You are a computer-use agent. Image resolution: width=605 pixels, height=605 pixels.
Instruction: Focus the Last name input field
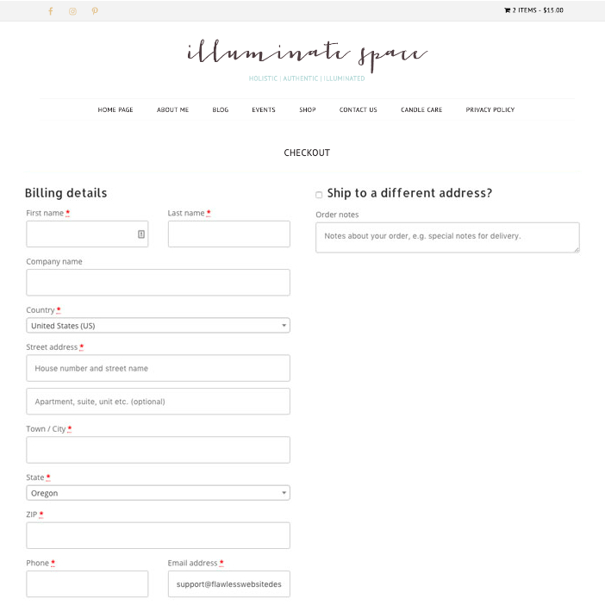tap(228, 234)
